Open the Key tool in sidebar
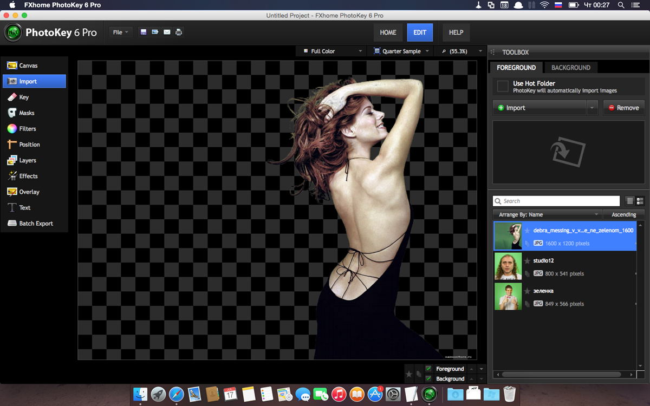 tap(24, 97)
